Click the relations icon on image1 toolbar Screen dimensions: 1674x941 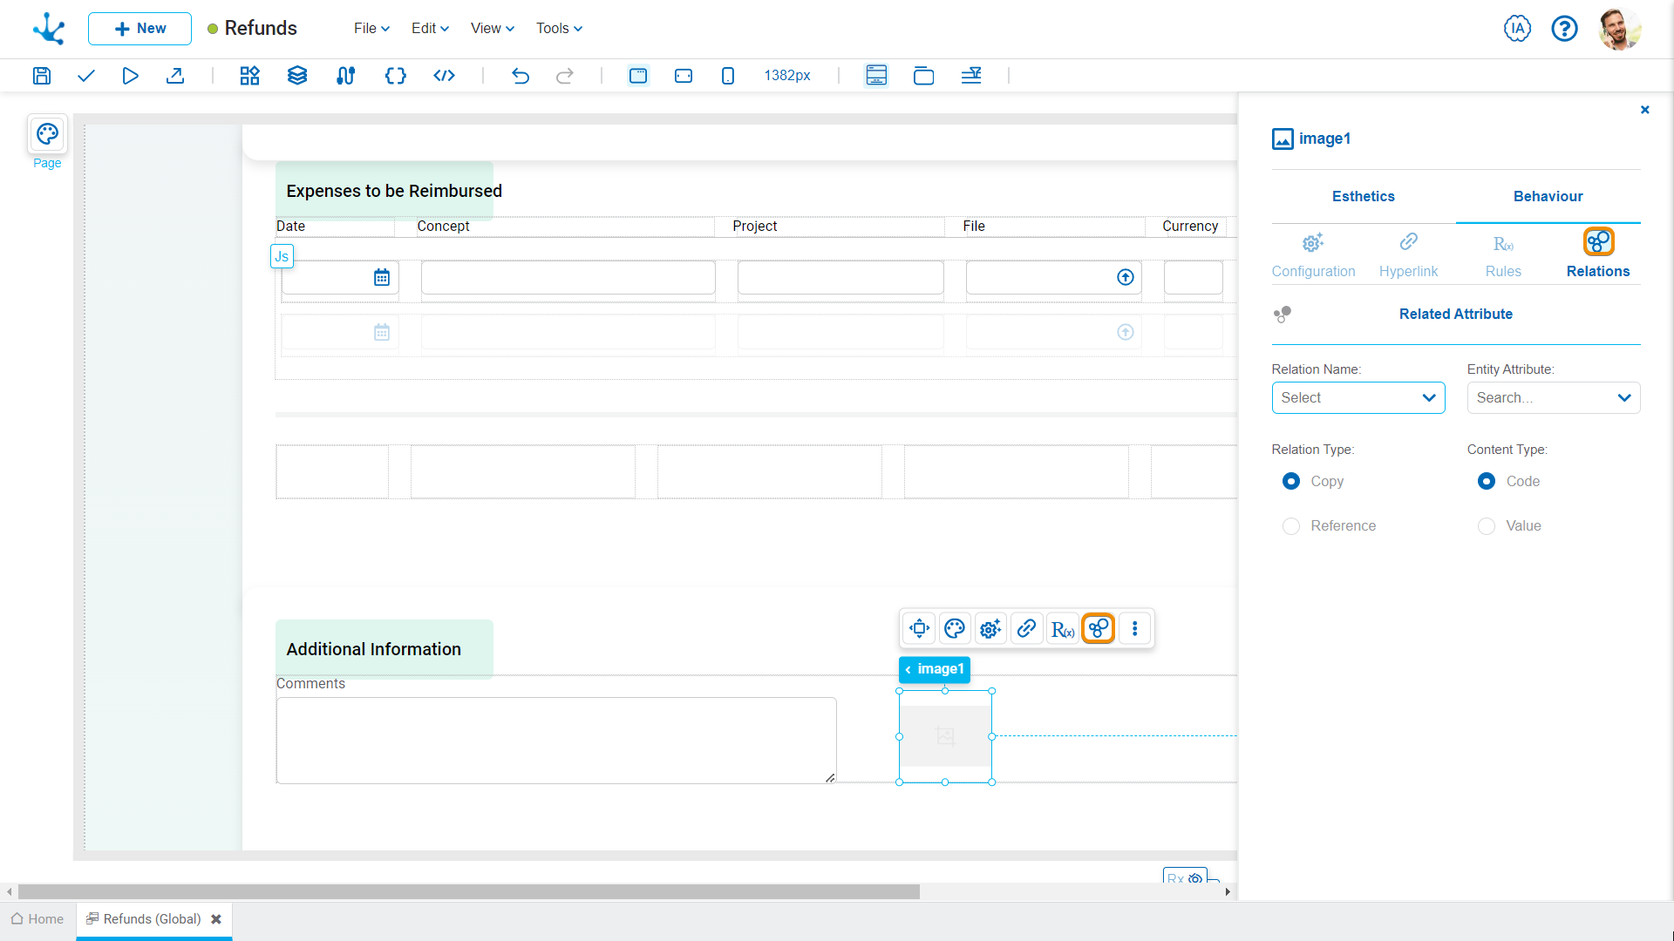1098,628
